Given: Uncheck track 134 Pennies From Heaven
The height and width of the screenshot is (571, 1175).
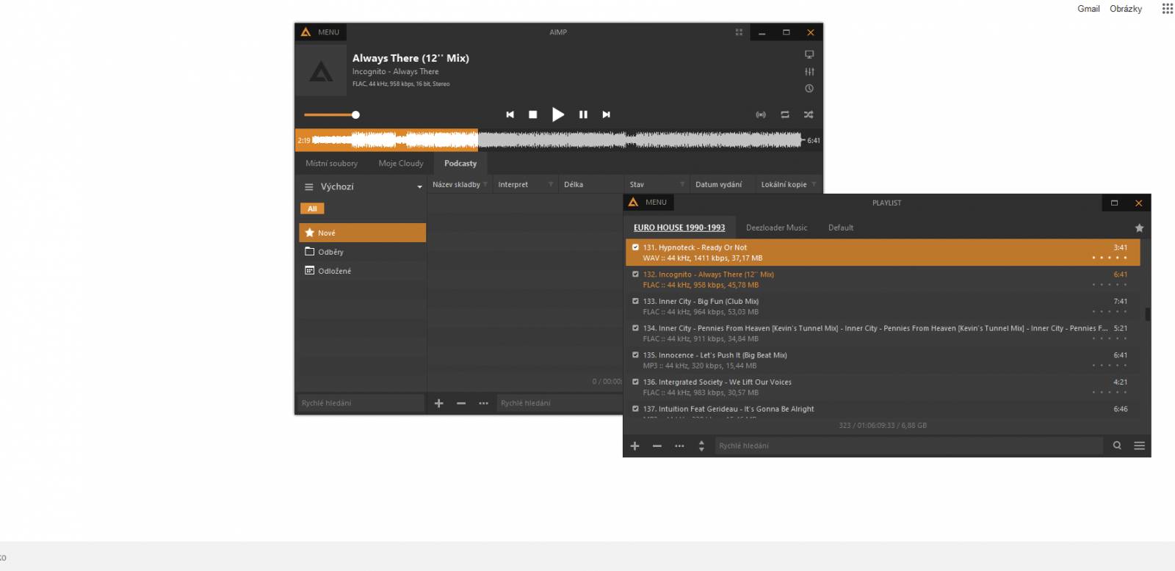Looking at the screenshot, I should pyautogui.click(x=636, y=328).
